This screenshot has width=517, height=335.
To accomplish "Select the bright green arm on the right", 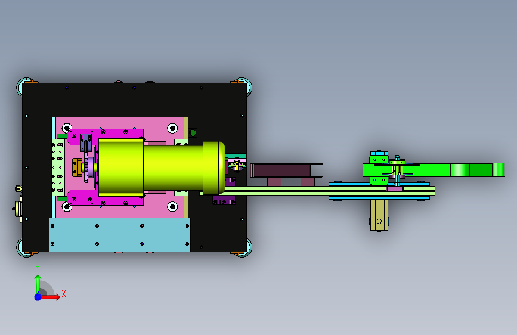I will [x=434, y=170].
